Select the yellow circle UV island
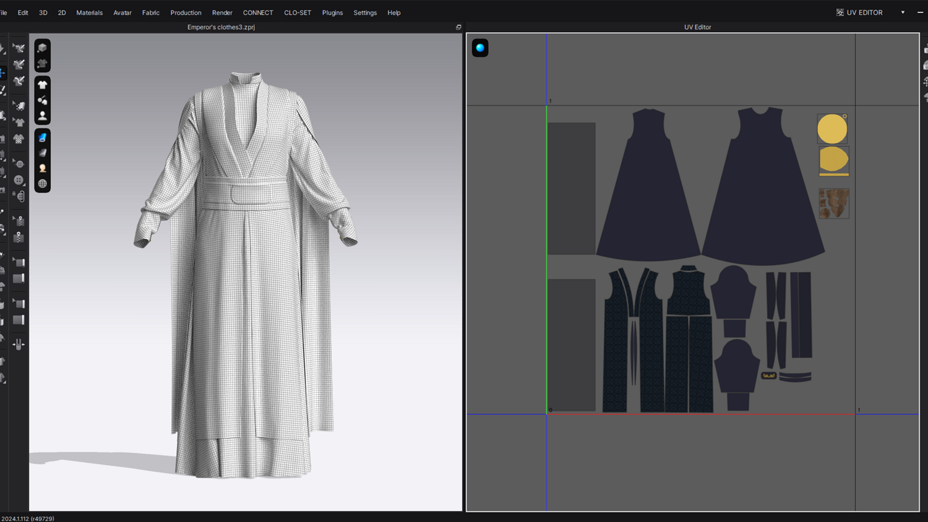The image size is (928, 522). [832, 129]
